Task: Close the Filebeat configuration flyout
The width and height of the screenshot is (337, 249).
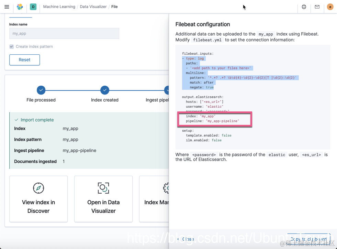Action: click(186, 239)
